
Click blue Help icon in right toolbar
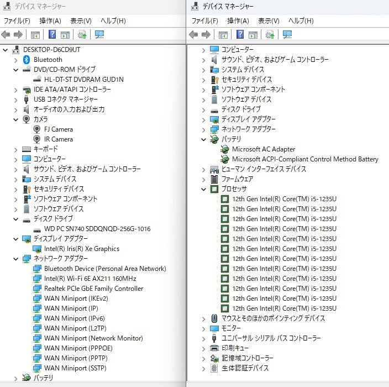click(240, 34)
